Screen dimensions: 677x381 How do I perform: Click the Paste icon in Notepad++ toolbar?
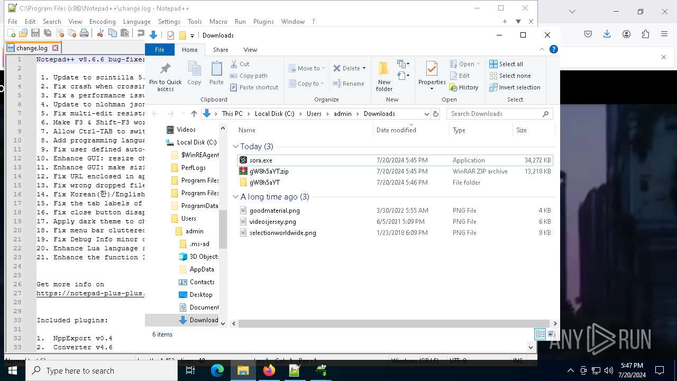[x=124, y=33]
